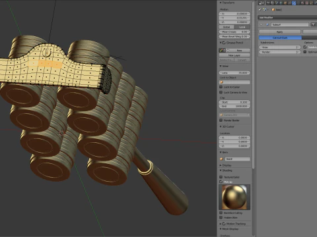
Task: Open the properties editor type selector icon
Action: [x=261, y=3]
